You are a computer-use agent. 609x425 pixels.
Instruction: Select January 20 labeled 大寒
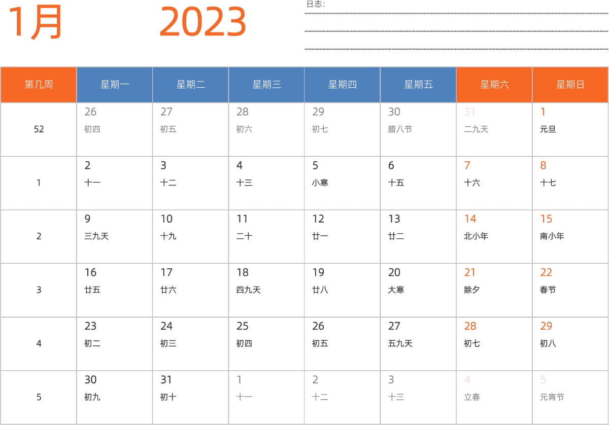tap(419, 291)
